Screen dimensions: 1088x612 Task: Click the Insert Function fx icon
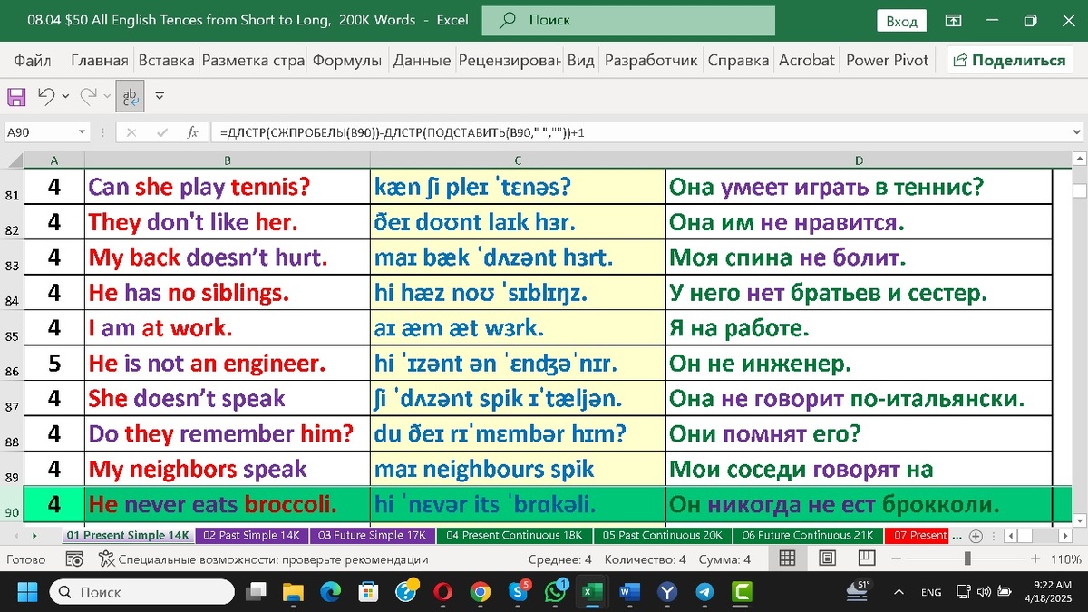coord(192,132)
